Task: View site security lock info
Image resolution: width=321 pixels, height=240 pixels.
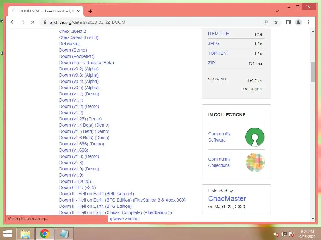Action: tap(45, 22)
